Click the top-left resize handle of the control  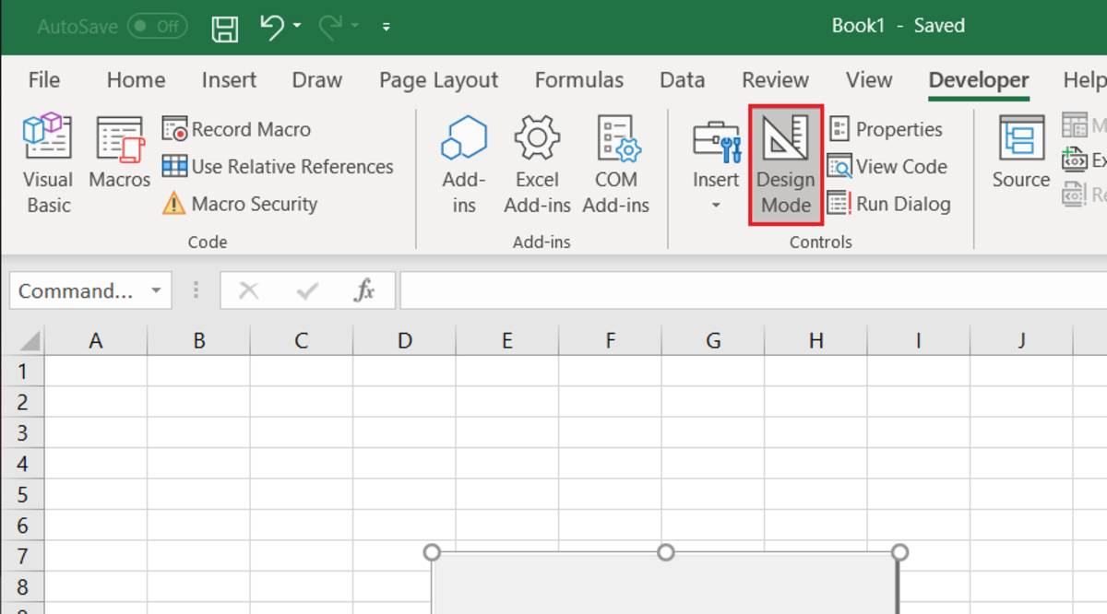(x=432, y=552)
